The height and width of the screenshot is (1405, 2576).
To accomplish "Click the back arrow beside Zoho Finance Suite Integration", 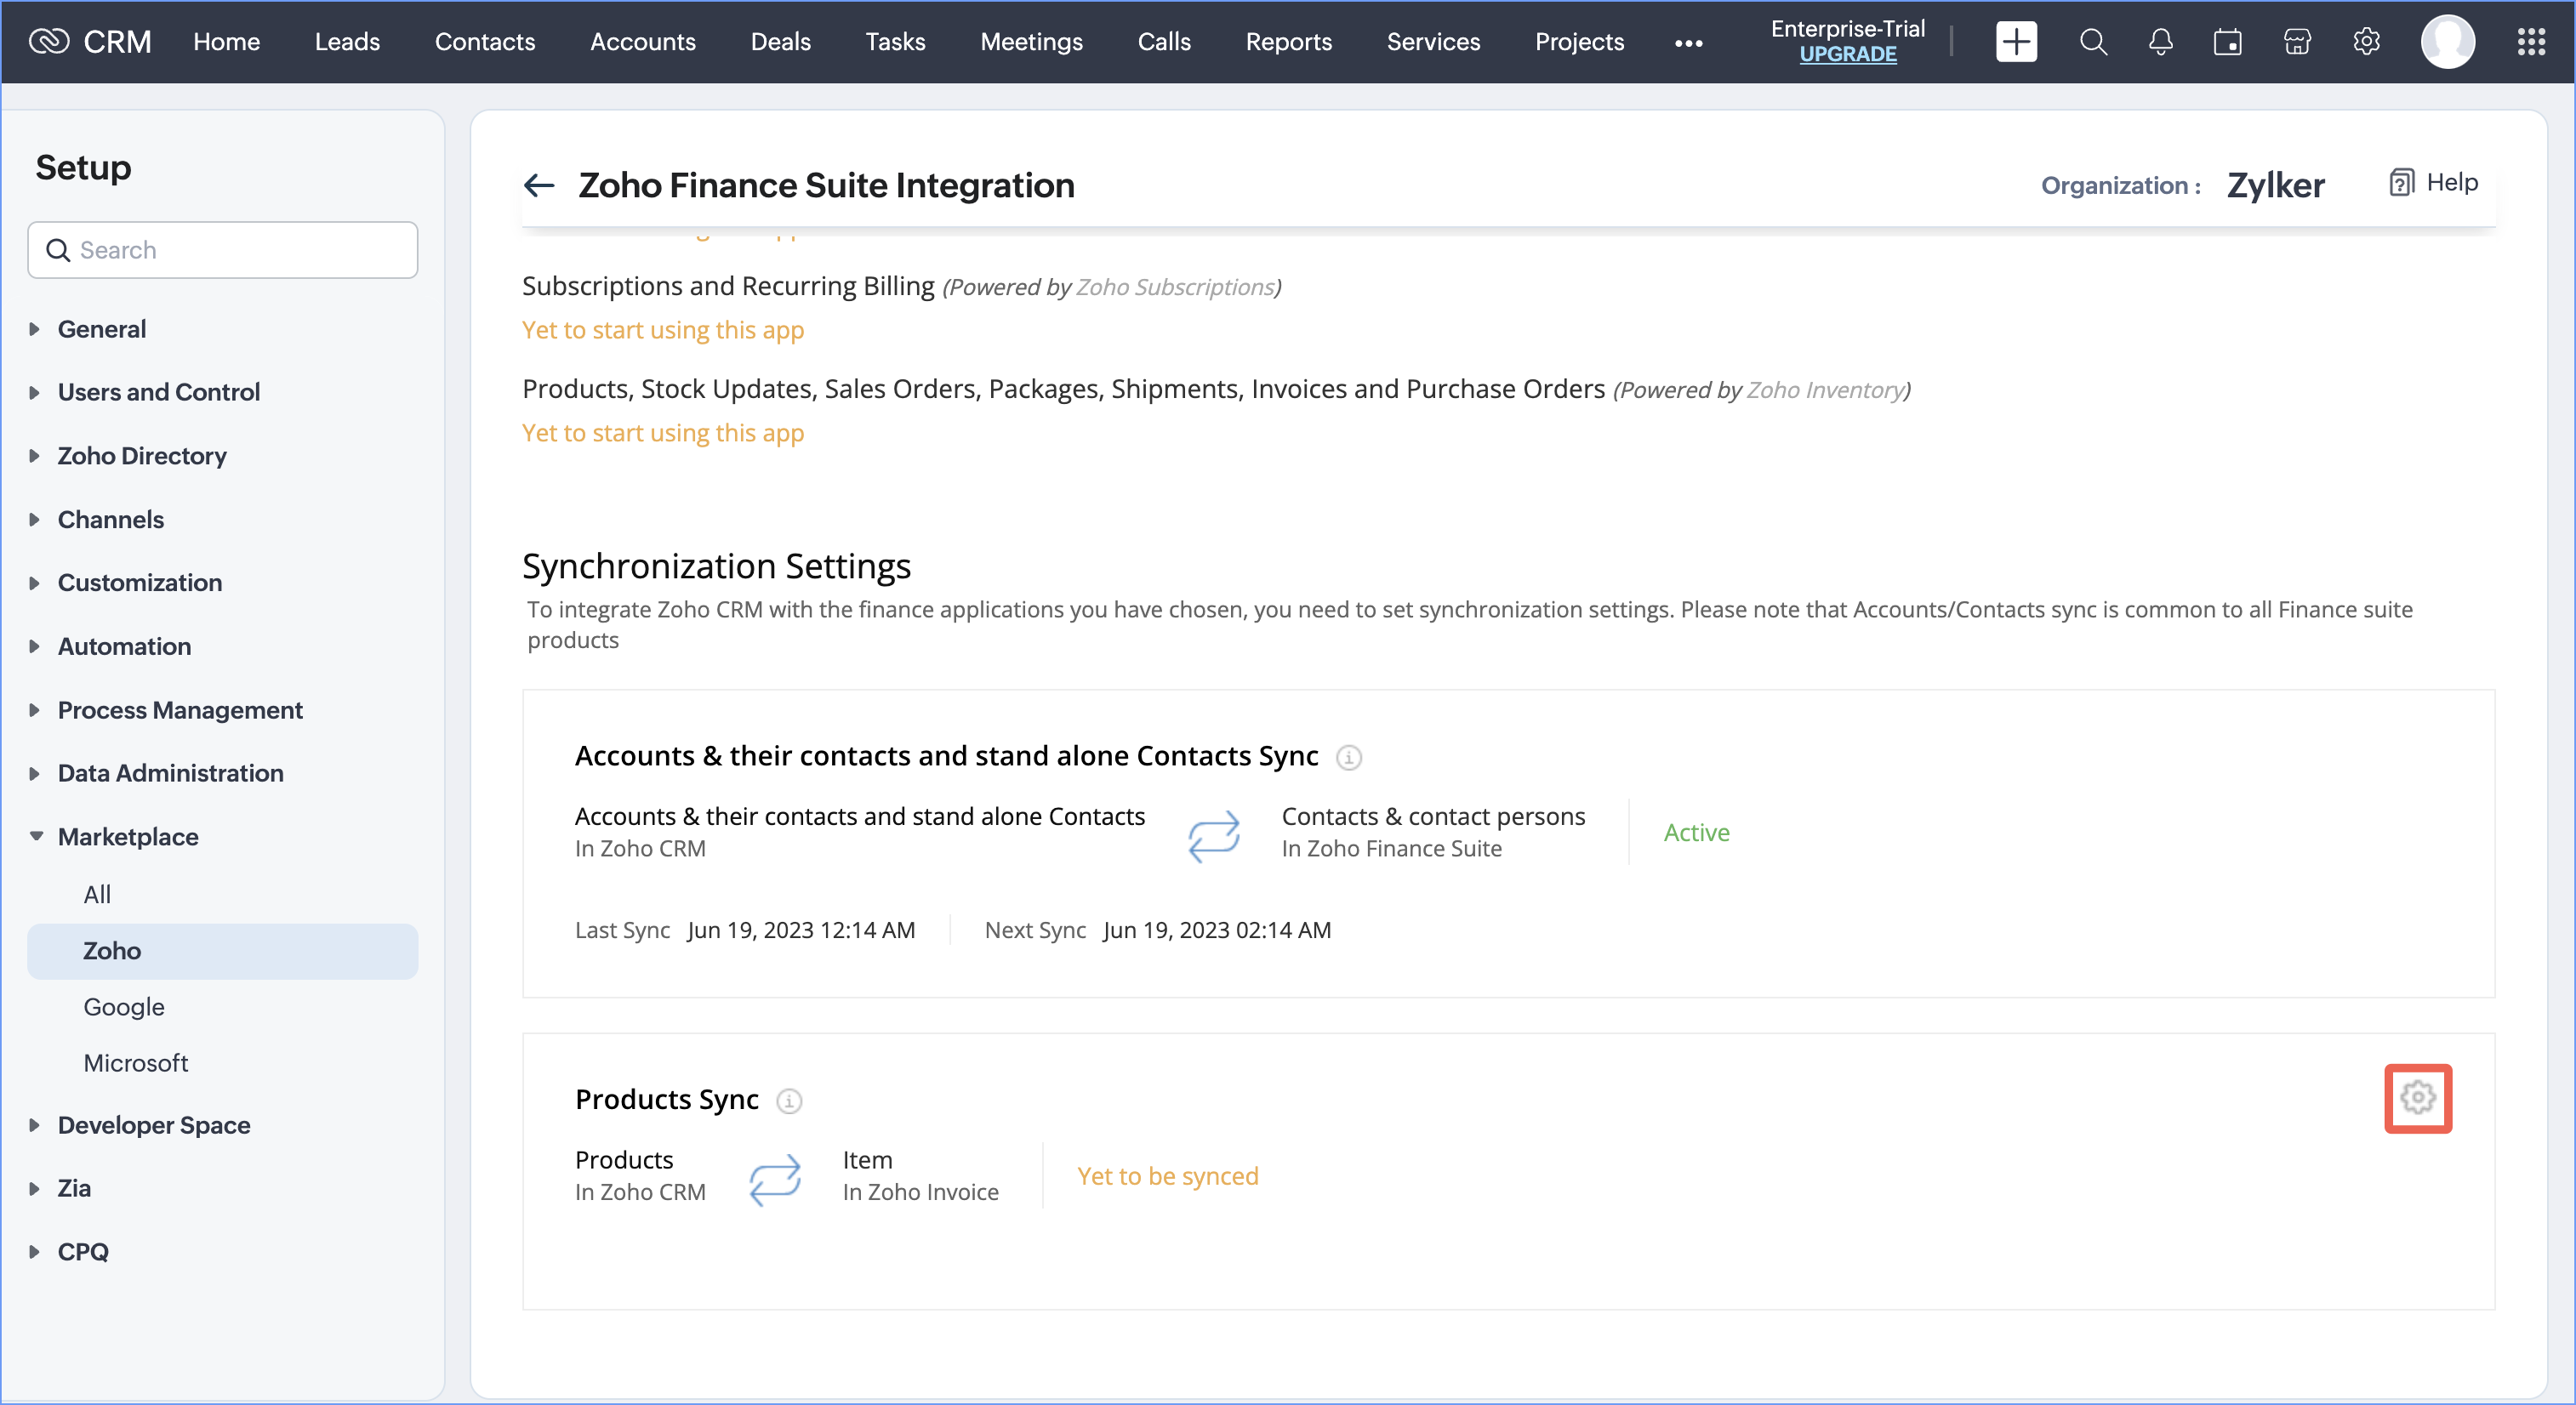I will pyautogui.click(x=539, y=185).
